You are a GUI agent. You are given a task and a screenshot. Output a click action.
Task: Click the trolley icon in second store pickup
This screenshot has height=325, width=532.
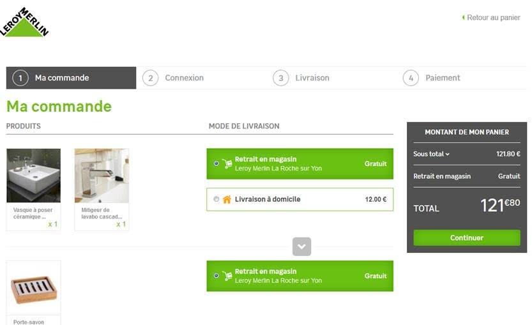tap(227, 276)
